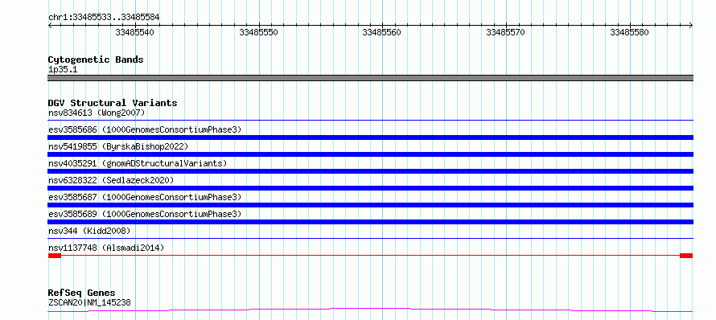716x320 pixels.
Task: Select variant nsv344 (Kidd2008) label
Action: coord(89,231)
